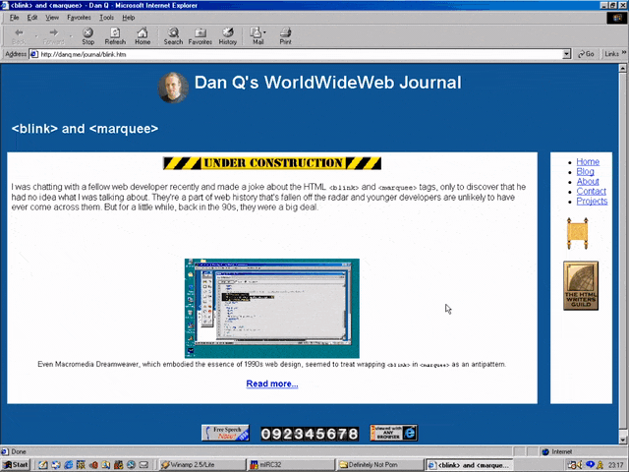Open the Projects sidebar link

(x=592, y=202)
